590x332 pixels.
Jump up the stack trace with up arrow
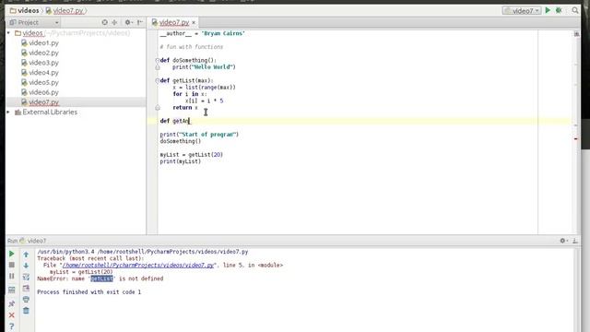coord(26,255)
